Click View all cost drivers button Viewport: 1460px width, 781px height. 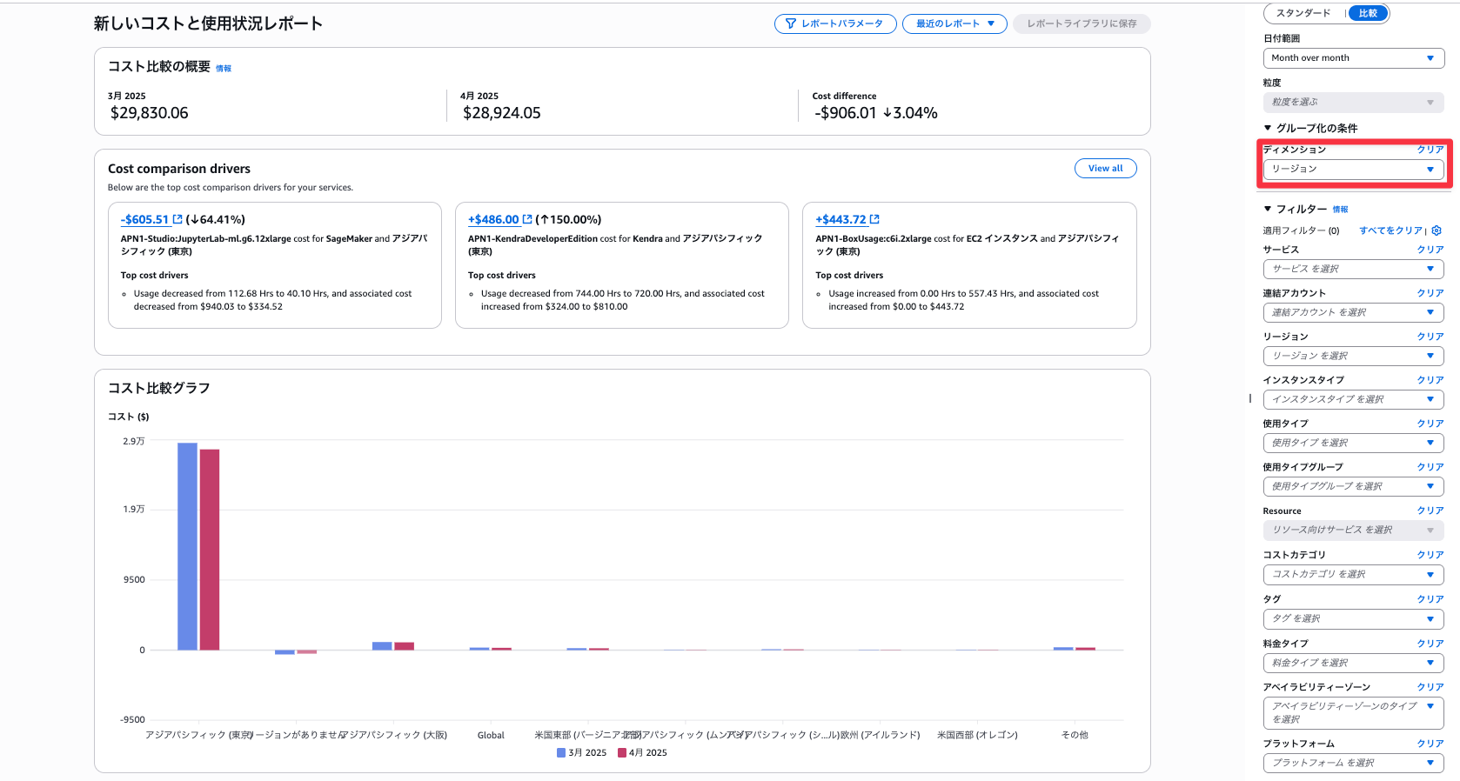pos(1105,168)
